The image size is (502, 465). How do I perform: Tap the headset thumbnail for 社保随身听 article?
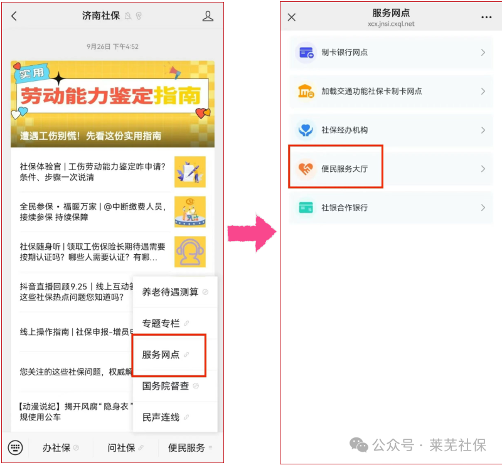click(190, 252)
